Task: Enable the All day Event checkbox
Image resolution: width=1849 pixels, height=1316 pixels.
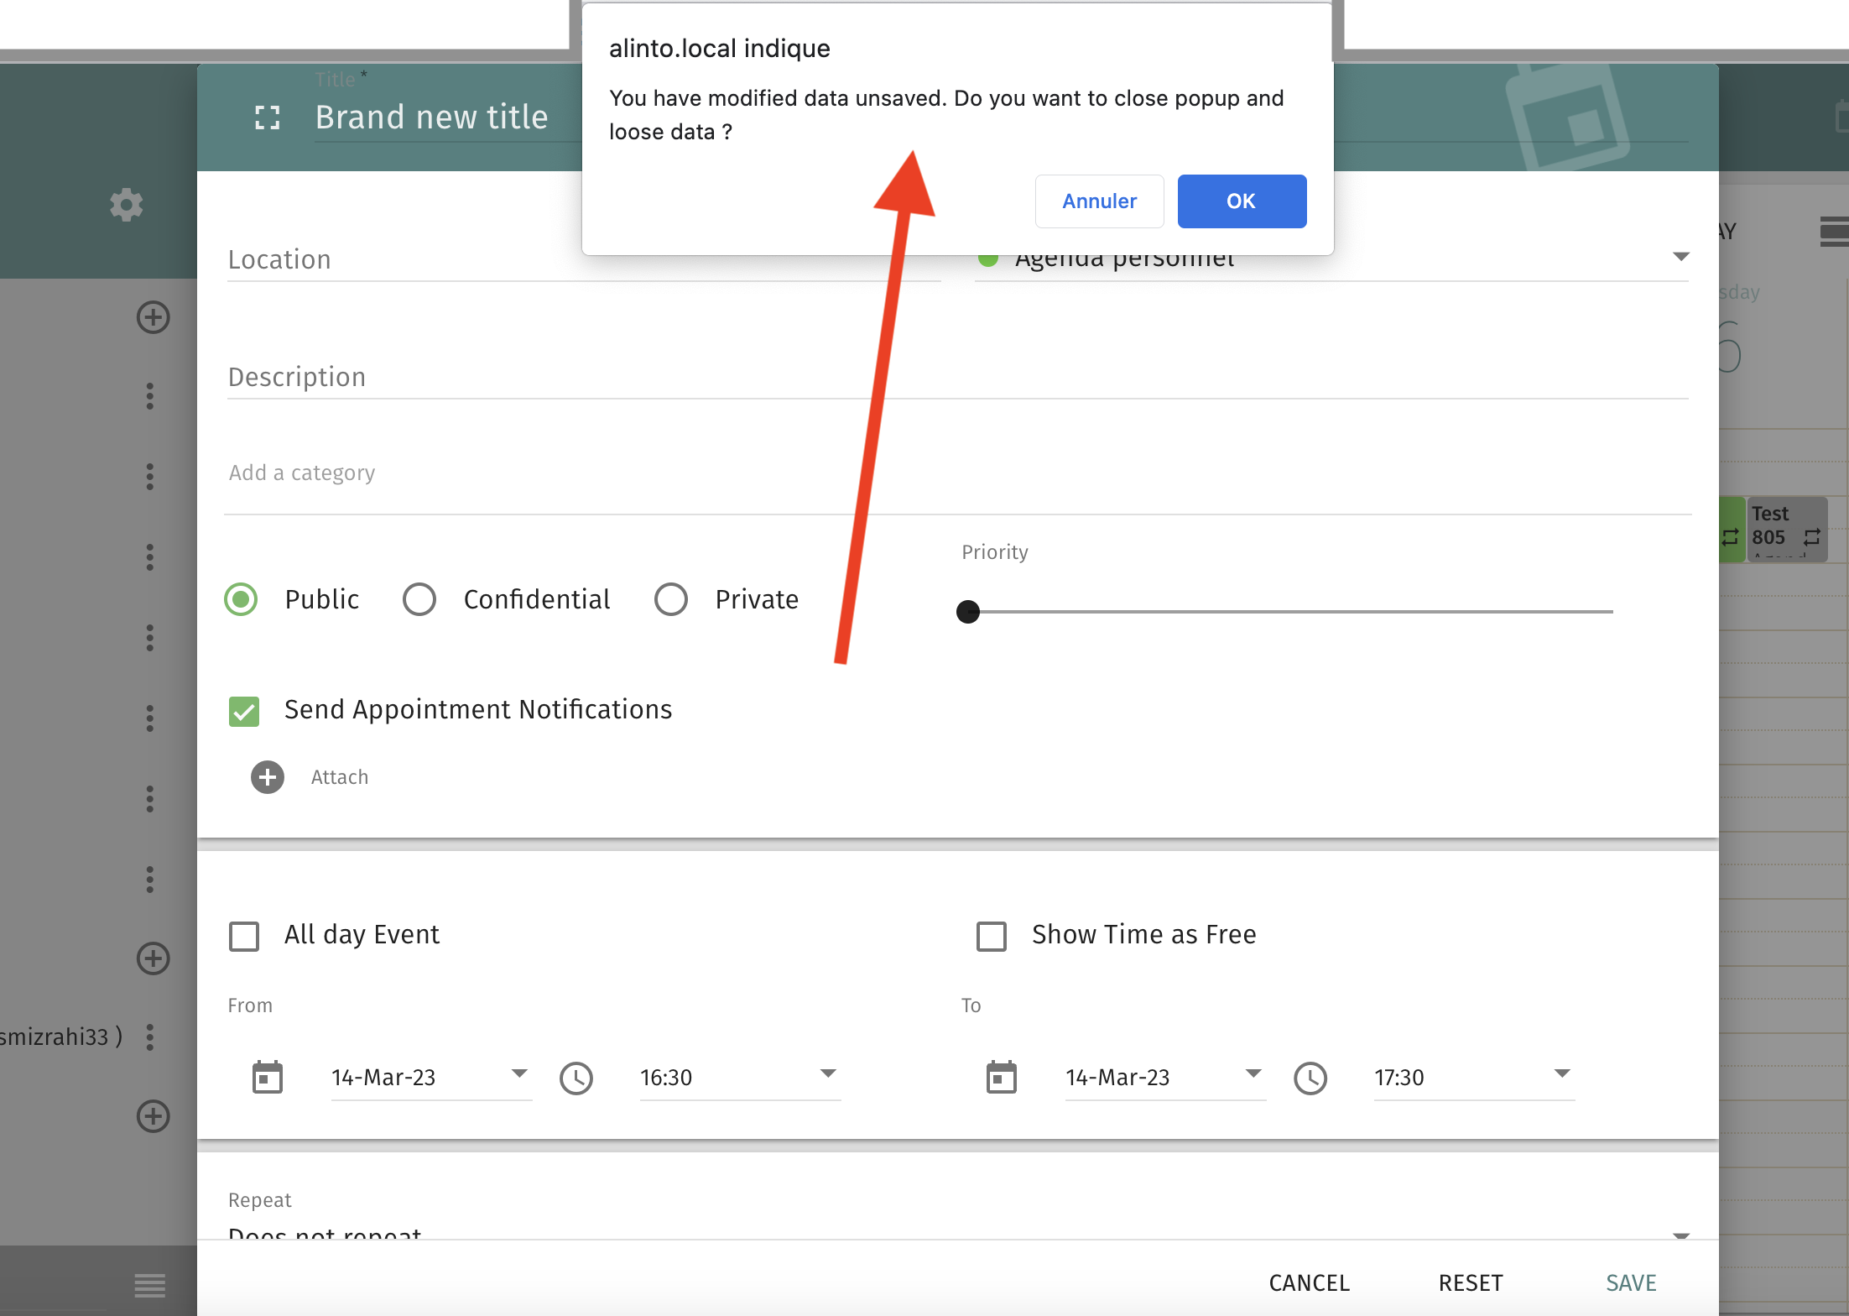Action: tap(244, 936)
